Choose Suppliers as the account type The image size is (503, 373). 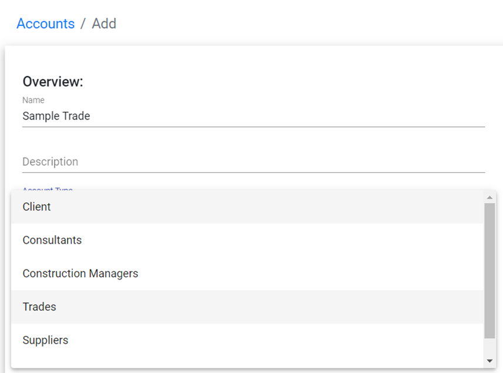45,340
